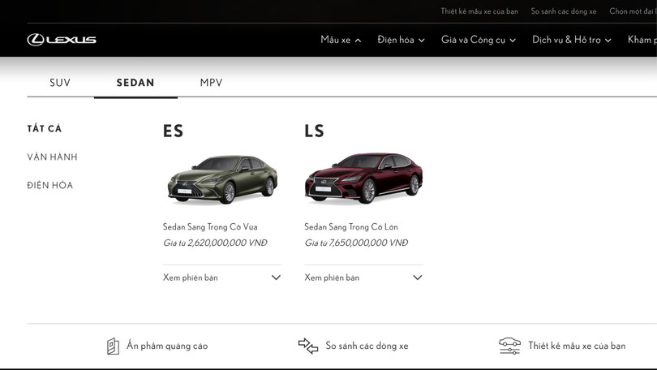Expand the Điện hóa menu
Viewport: 657px width, 370px height.
[401, 40]
